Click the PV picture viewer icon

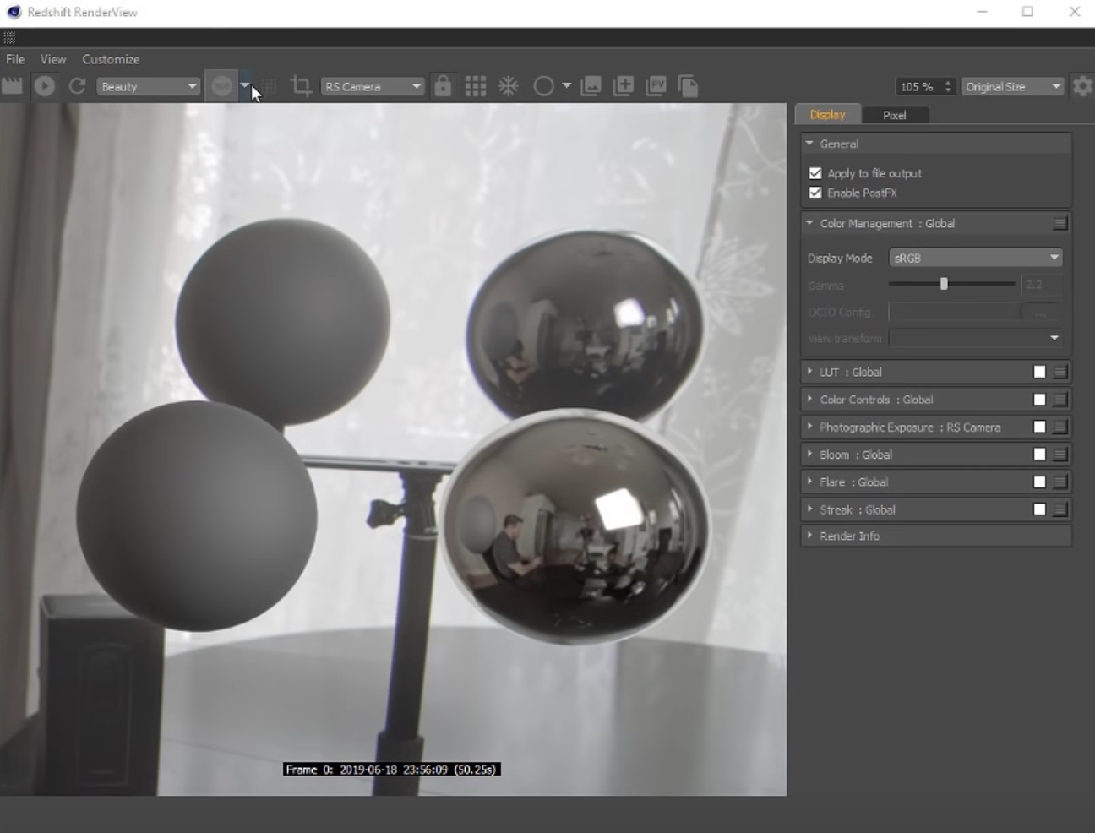pyautogui.click(x=656, y=86)
